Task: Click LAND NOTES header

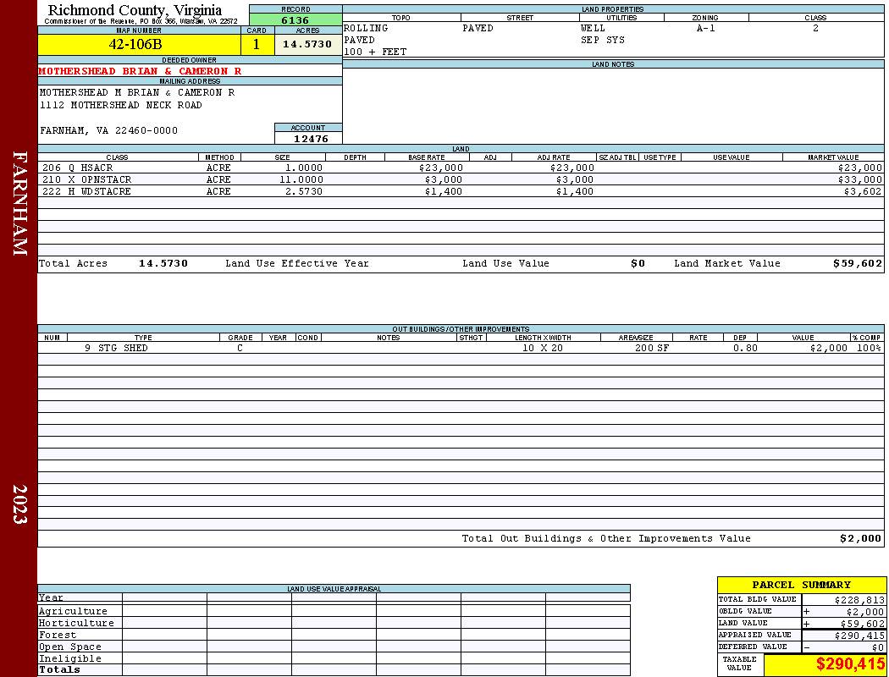Action: 613,64
